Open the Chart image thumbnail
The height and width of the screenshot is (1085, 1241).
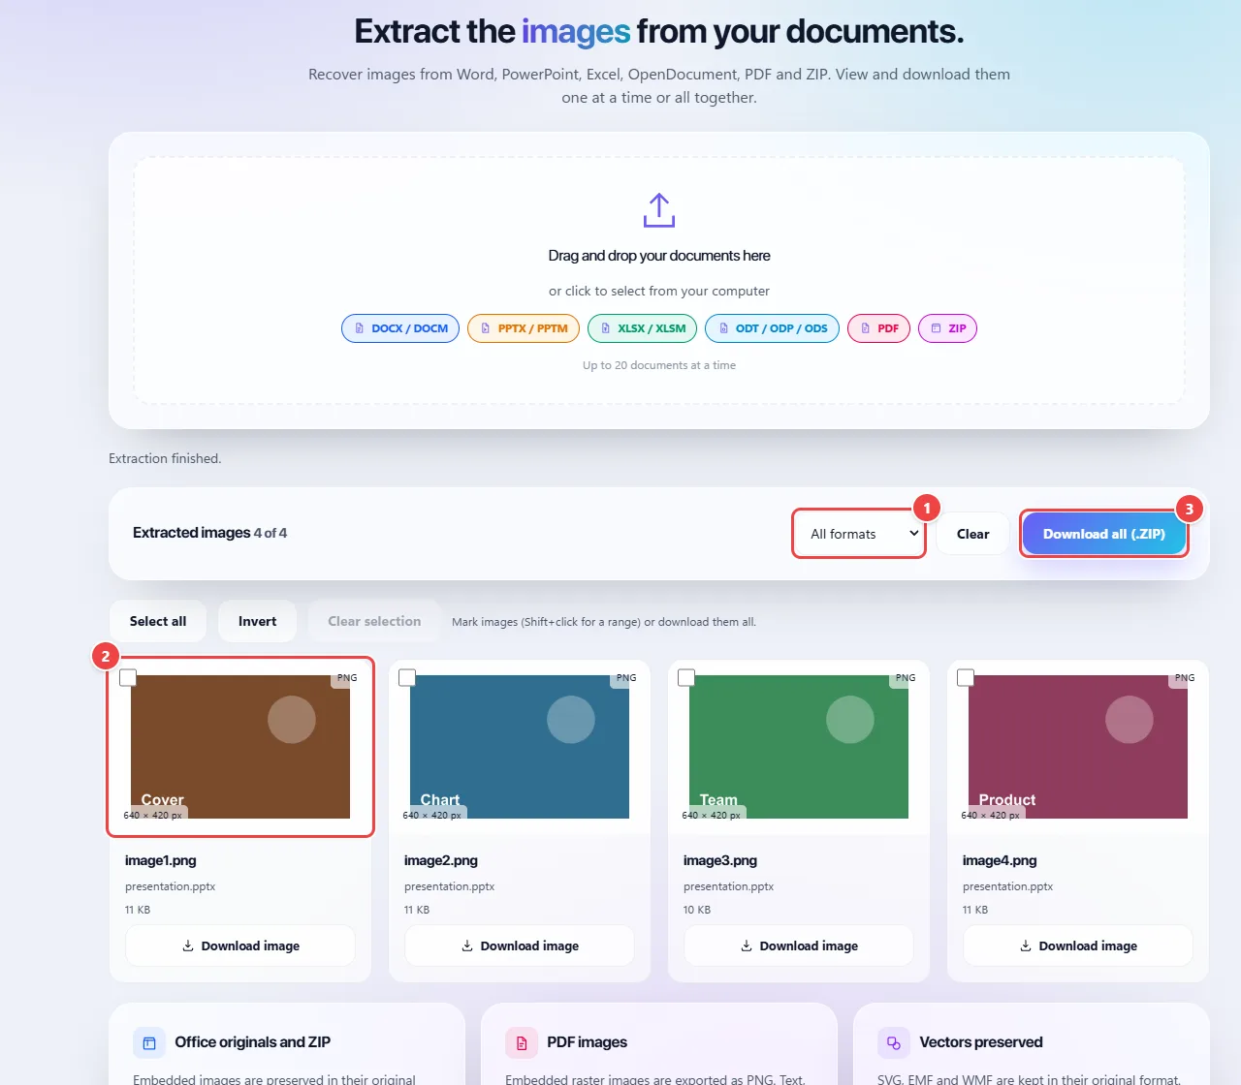[x=520, y=747]
